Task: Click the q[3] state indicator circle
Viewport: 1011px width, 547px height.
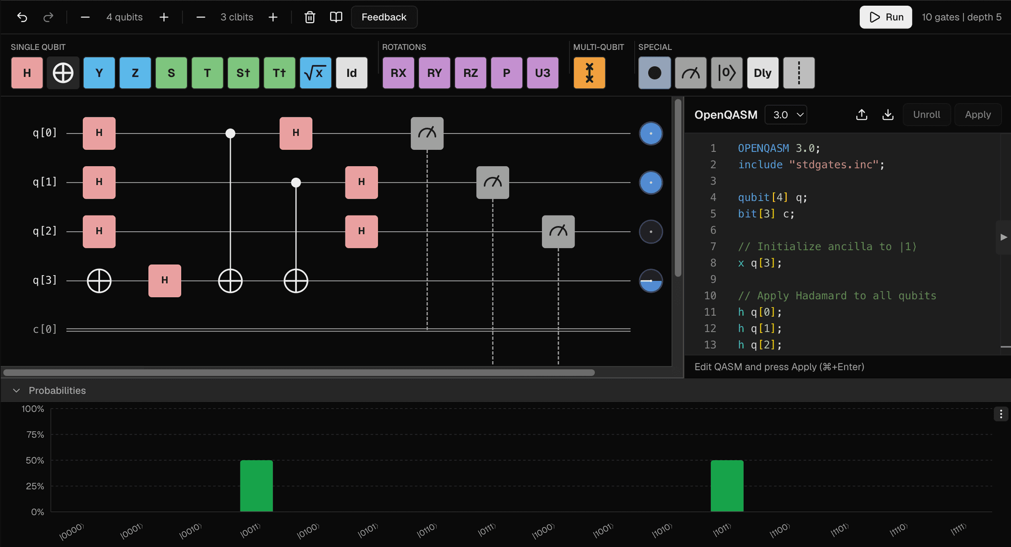Action: [x=651, y=281]
